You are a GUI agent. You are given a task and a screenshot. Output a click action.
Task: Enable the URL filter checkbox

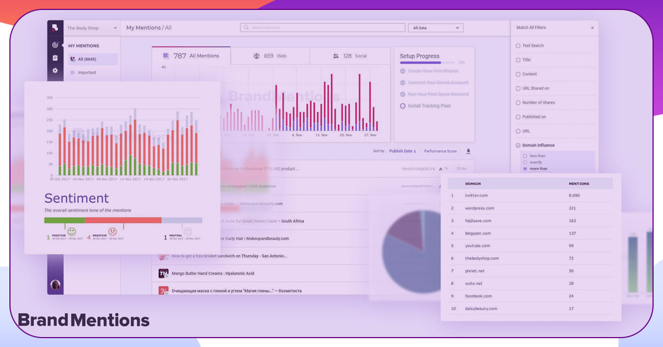pyautogui.click(x=518, y=132)
